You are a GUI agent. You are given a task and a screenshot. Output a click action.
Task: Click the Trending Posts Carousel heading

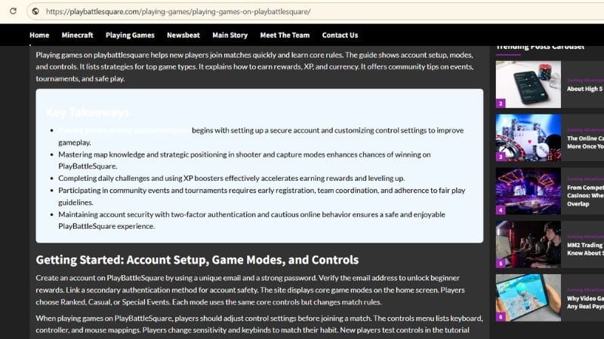point(540,47)
